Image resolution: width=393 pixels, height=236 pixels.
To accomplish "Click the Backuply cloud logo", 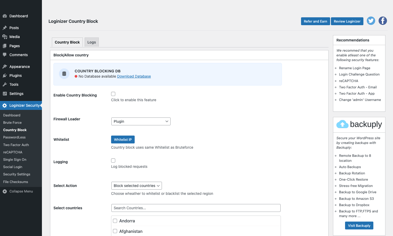I will [342, 124].
